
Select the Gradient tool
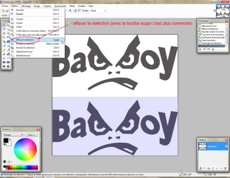[x=8, y=42]
